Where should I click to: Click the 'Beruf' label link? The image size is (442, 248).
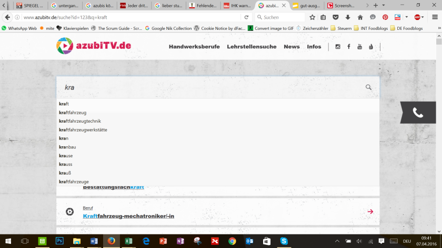pyautogui.click(x=88, y=208)
